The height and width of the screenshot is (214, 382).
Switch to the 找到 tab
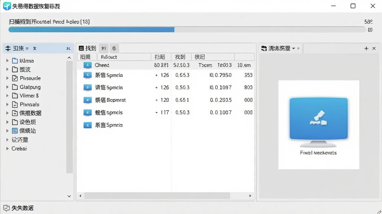pyautogui.click(x=88, y=48)
